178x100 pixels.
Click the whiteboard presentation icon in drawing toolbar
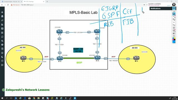click(174, 31)
